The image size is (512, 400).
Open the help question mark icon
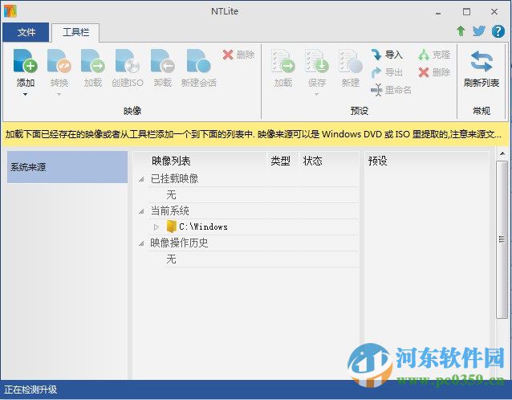[x=498, y=31]
